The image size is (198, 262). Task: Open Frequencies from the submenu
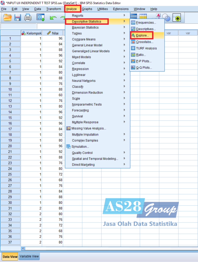pos(146,23)
